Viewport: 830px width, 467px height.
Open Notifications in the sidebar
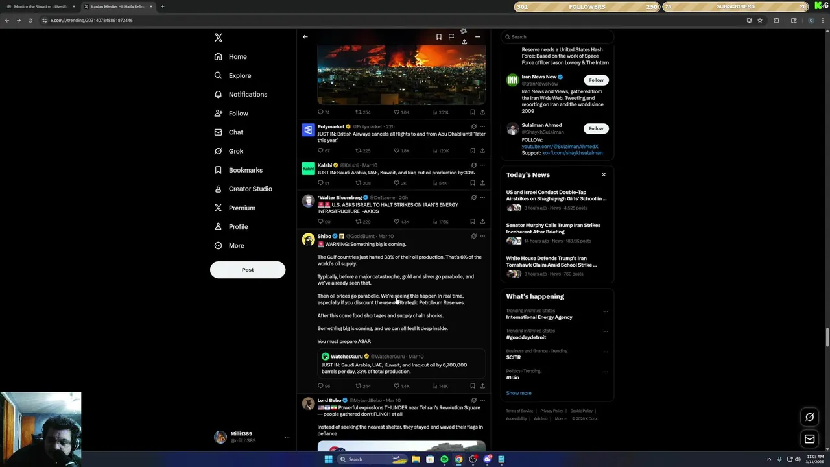pyautogui.click(x=241, y=95)
